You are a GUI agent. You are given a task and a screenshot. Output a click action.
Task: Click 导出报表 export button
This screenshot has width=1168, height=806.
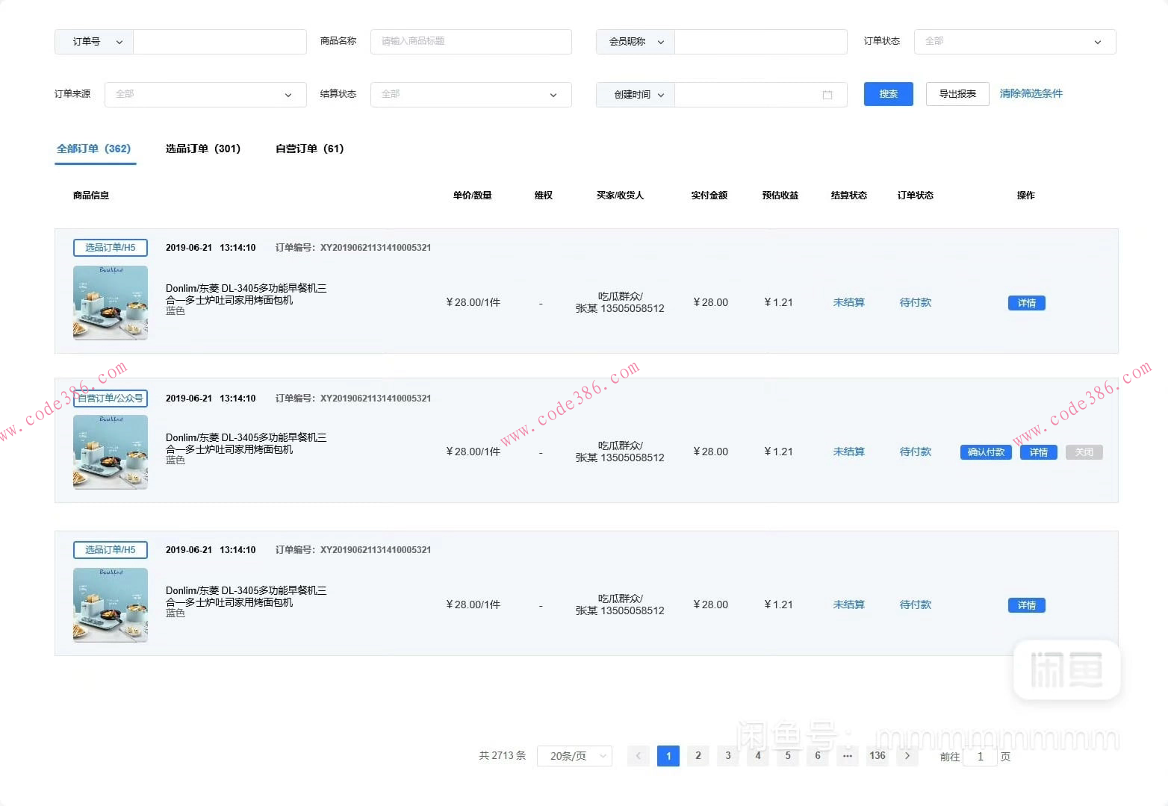pos(957,94)
